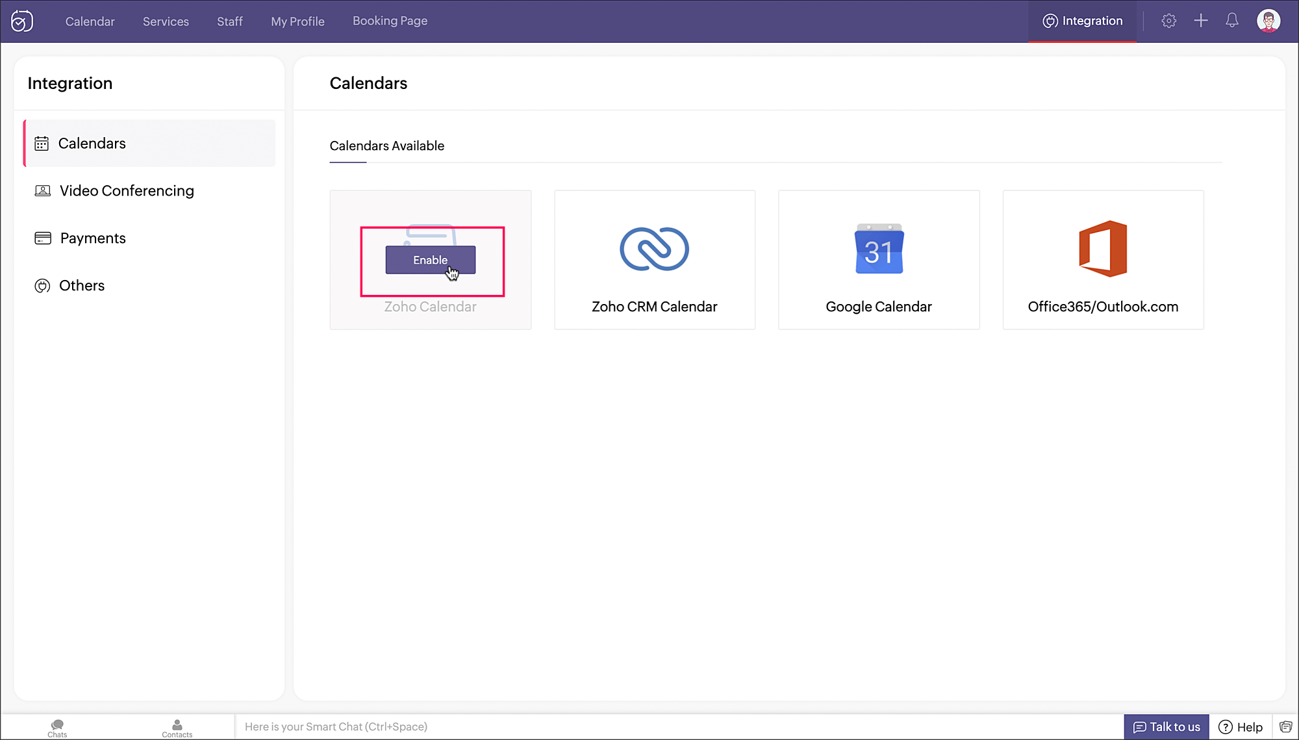Click the plus add icon

(1200, 21)
